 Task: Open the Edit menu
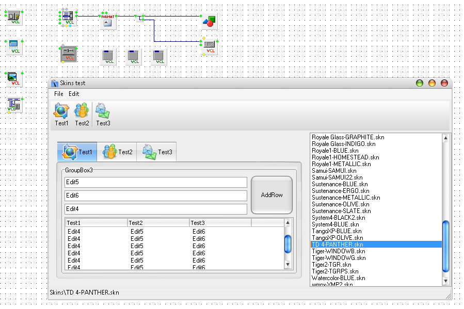(74, 94)
